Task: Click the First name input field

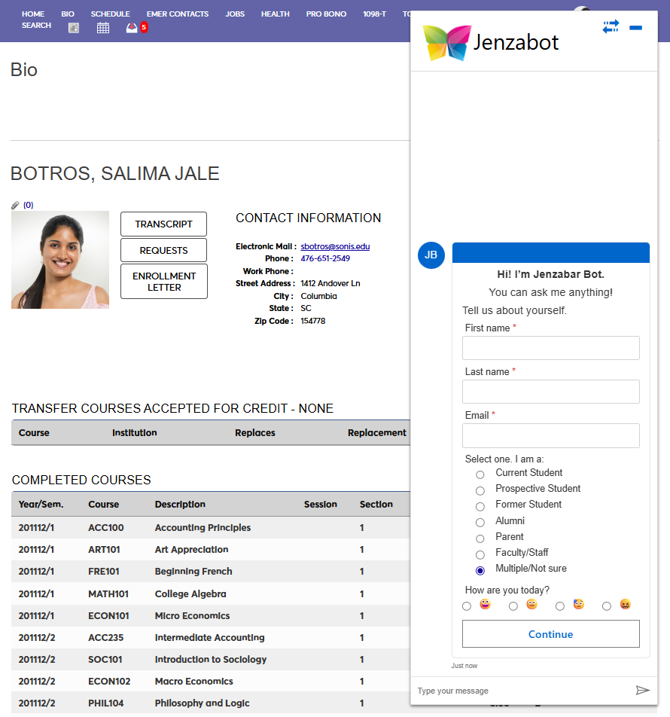Action: click(550, 348)
